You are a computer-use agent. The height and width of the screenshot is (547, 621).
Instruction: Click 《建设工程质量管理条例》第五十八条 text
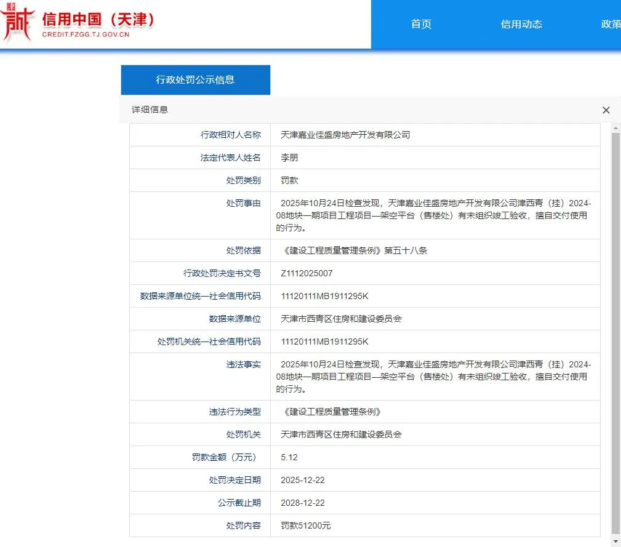[x=354, y=250]
